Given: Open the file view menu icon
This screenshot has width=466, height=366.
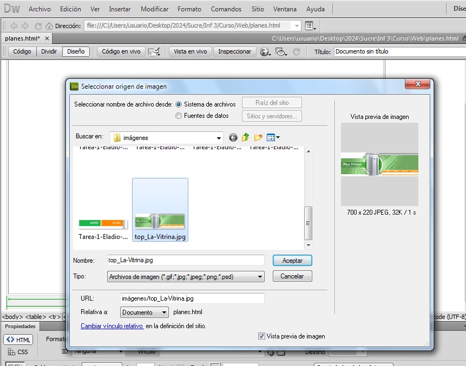Looking at the screenshot, I should pos(273,137).
